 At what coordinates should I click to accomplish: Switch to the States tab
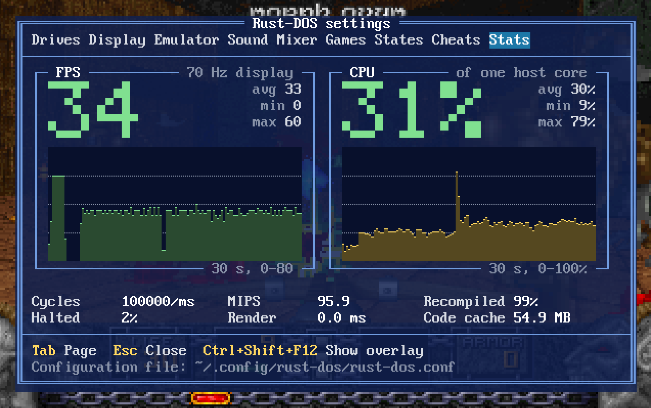point(399,40)
